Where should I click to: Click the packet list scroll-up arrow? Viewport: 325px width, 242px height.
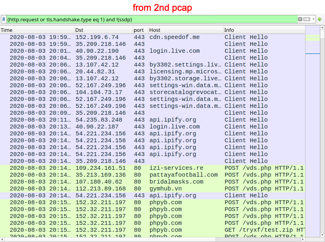click(322, 28)
